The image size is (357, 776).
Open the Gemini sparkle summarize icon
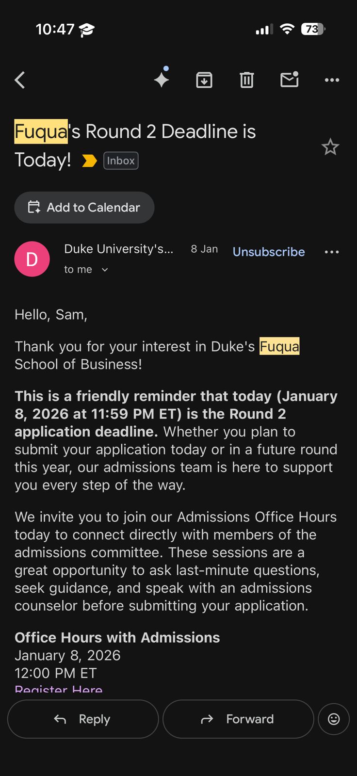(x=162, y=79)
